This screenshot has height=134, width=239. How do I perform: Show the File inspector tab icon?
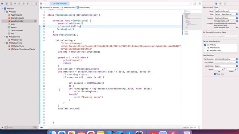pos(216,3)
